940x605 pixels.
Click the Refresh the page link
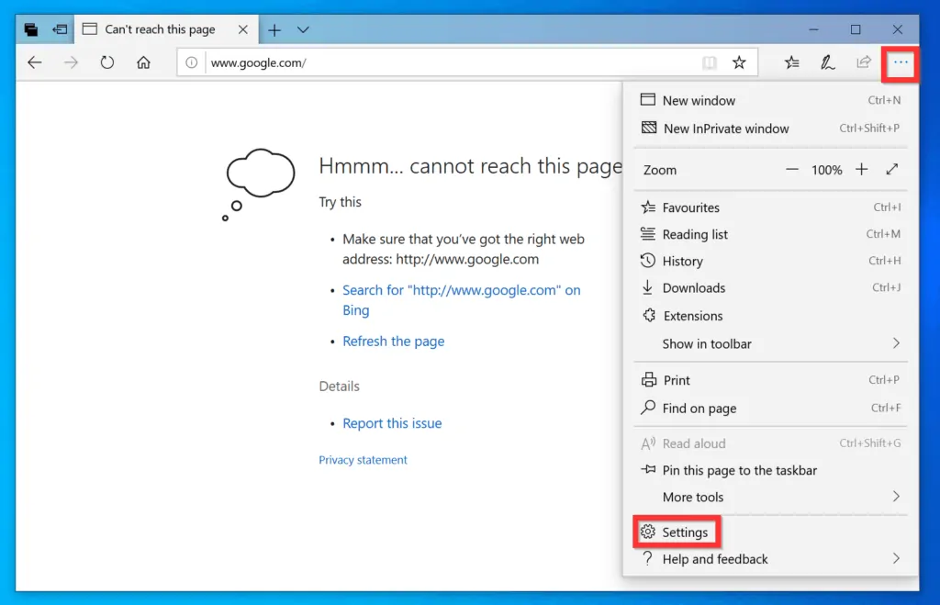point(393,341)
